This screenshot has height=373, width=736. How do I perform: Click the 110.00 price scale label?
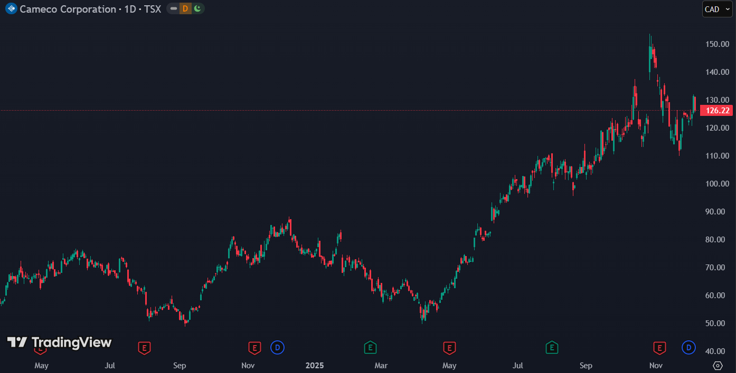[718, 156]
